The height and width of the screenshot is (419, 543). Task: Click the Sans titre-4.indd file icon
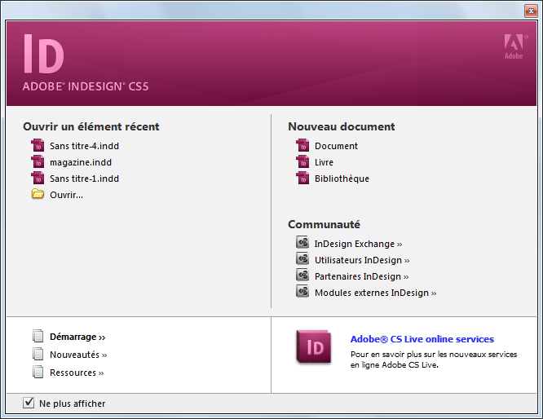pos(38,146)
